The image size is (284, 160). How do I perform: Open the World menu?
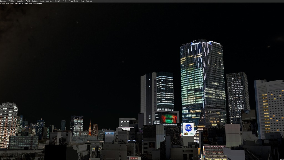[x=28, y=1]
